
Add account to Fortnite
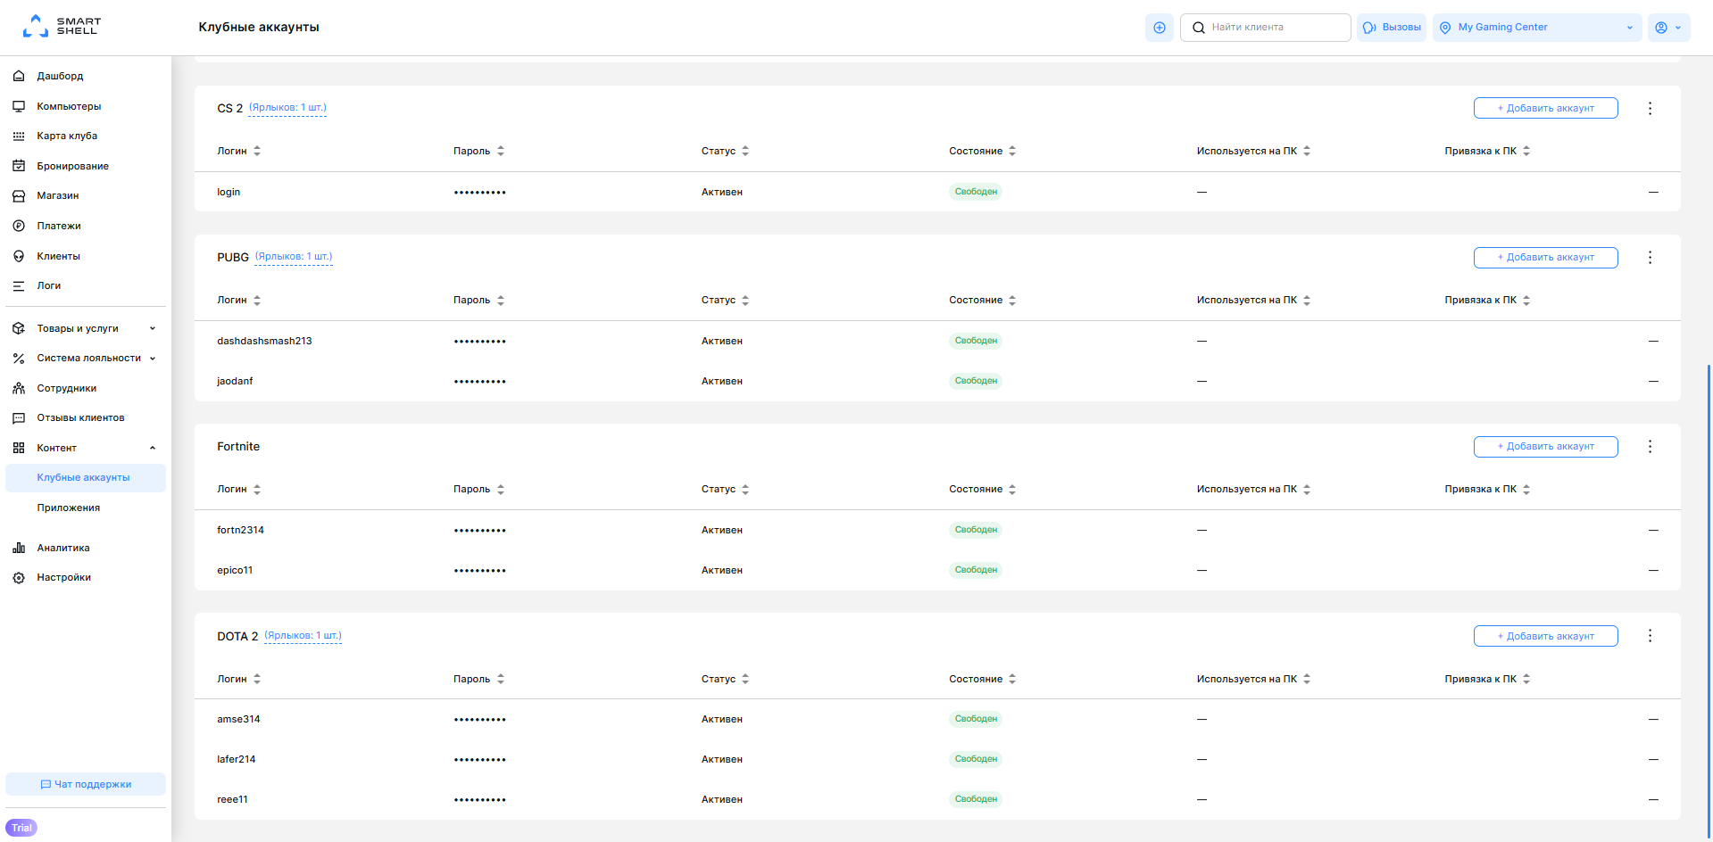point(1545,446)
